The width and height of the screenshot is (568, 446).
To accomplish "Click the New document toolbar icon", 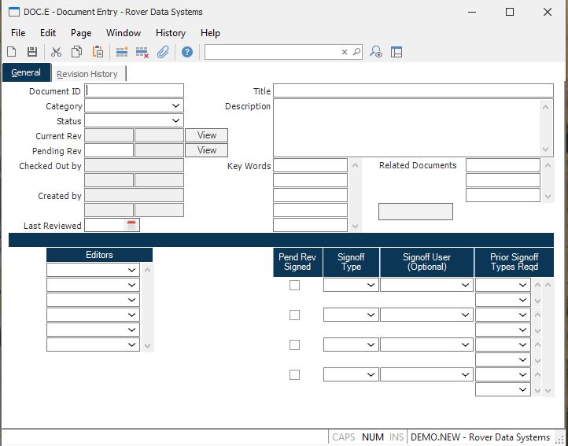I will 12,52.
